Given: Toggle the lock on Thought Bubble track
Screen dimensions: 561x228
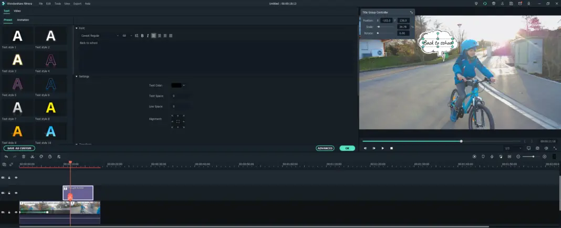Looking at the screenshot, I should (9, 193).
